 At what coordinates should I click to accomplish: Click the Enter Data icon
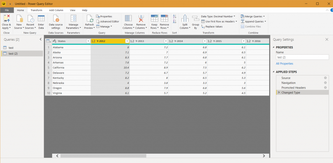(x=41, y=18)
